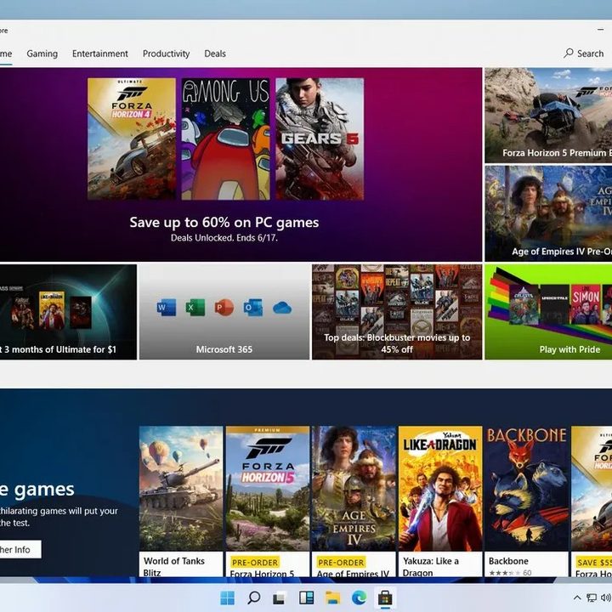Open Age of Empires IV Pre-Order promo tile
This screenshot has height=612, width=612.
[x=548, y=213]
